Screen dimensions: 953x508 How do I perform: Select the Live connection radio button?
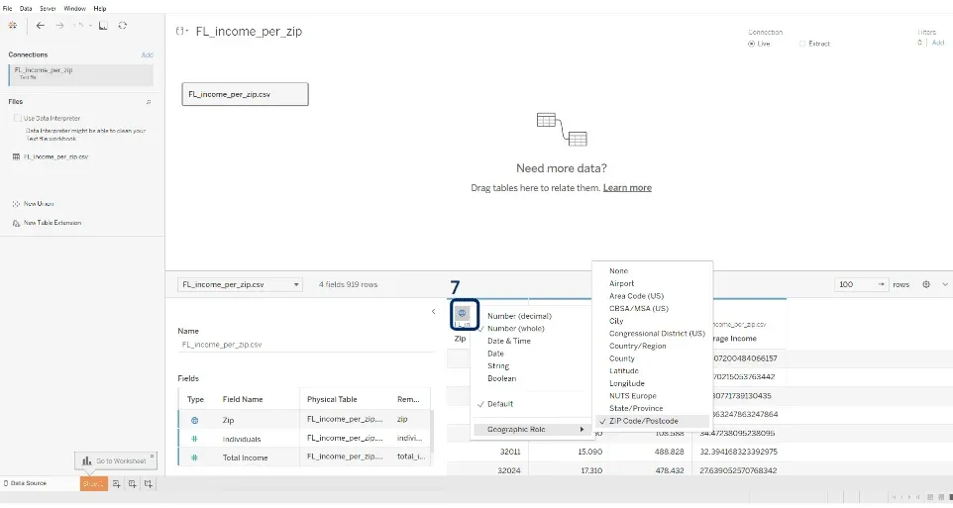tap(752, 44)
